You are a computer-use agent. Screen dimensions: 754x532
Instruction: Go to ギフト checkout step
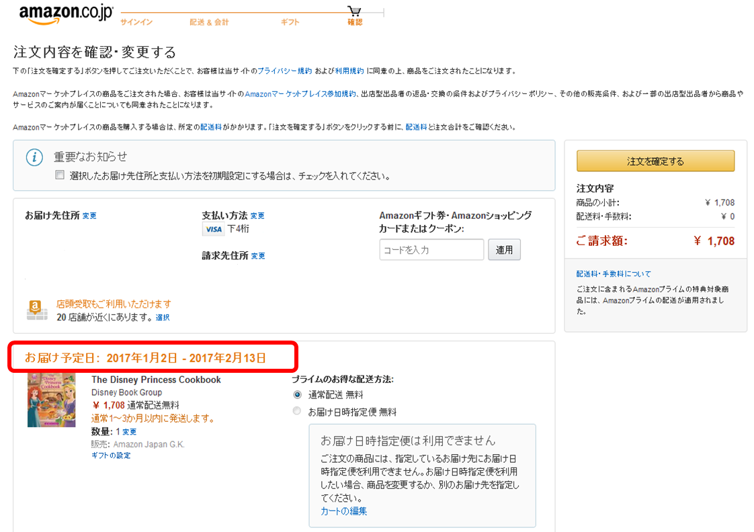(x=290, y=22)
